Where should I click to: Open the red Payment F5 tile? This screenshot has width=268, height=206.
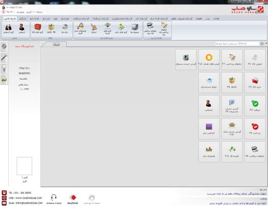(x=255, y=129)
